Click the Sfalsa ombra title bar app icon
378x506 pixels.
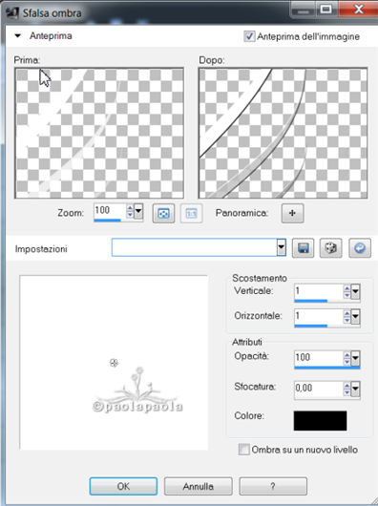point(12,12)
